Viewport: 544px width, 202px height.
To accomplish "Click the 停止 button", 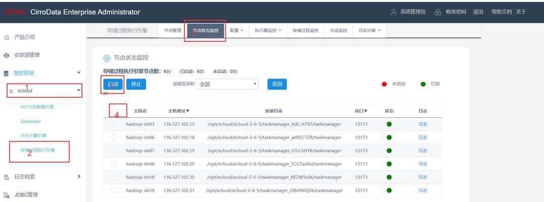I will [x=136, y=84].
